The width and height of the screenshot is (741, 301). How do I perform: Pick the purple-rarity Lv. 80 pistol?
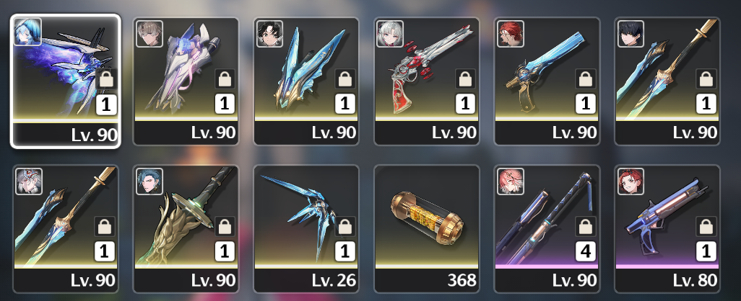click(x=667, y=228)
